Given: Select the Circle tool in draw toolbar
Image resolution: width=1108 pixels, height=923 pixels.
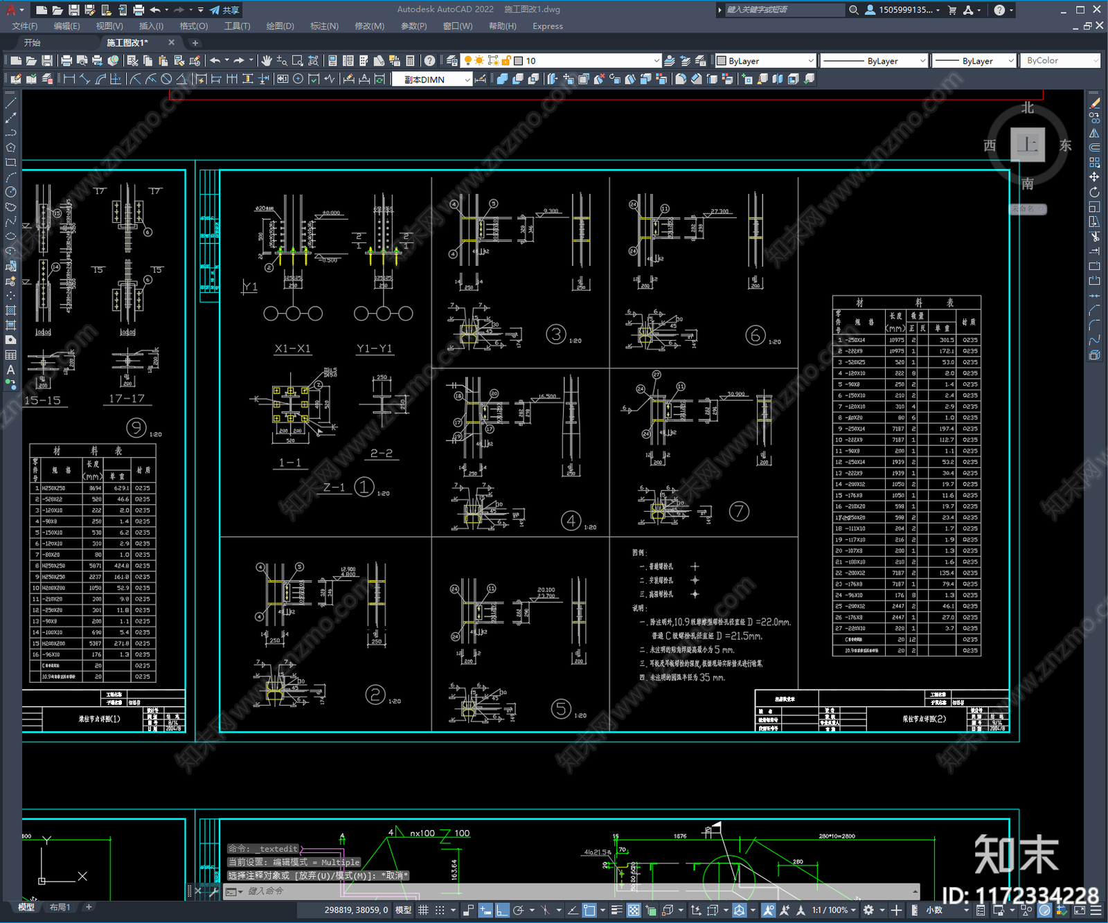Looking at the screenshot, I should tap(10, 192).
